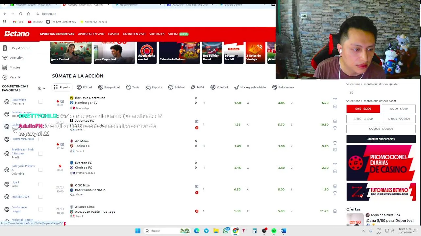Click red SC badge on Alianza Lima match
Viewport: 421px width, 236px height.
pyautogui.click(x=197, y=211)
